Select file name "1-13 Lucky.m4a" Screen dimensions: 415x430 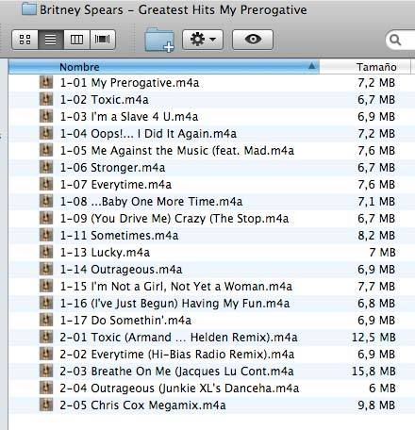click(x=105, y=253)
